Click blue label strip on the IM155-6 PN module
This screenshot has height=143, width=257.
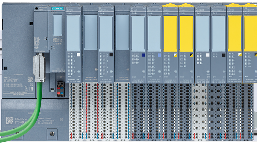58,25
